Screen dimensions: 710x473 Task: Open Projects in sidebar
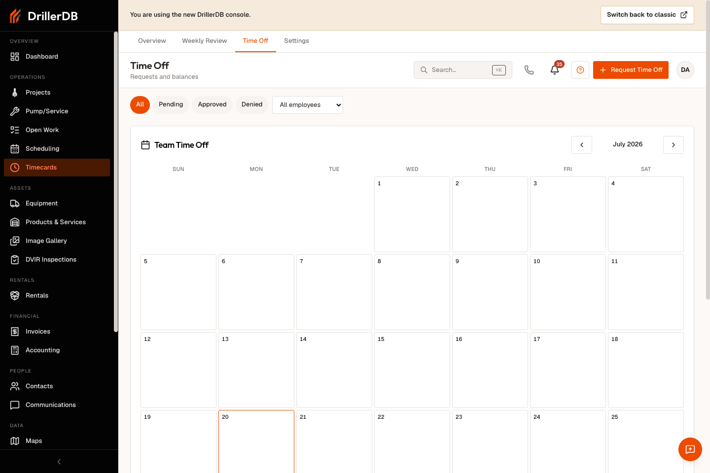coord(57,93)
